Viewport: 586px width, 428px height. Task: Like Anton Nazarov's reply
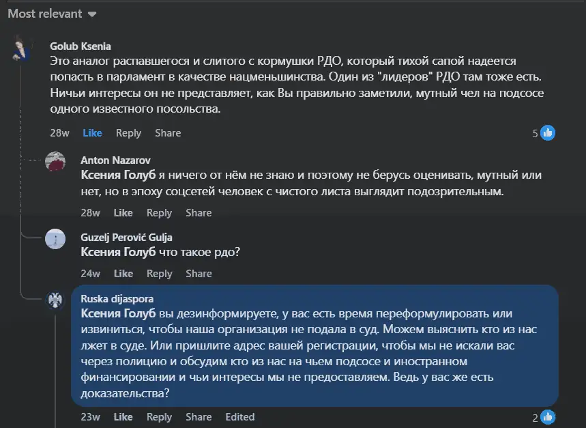tap(123, 213)
